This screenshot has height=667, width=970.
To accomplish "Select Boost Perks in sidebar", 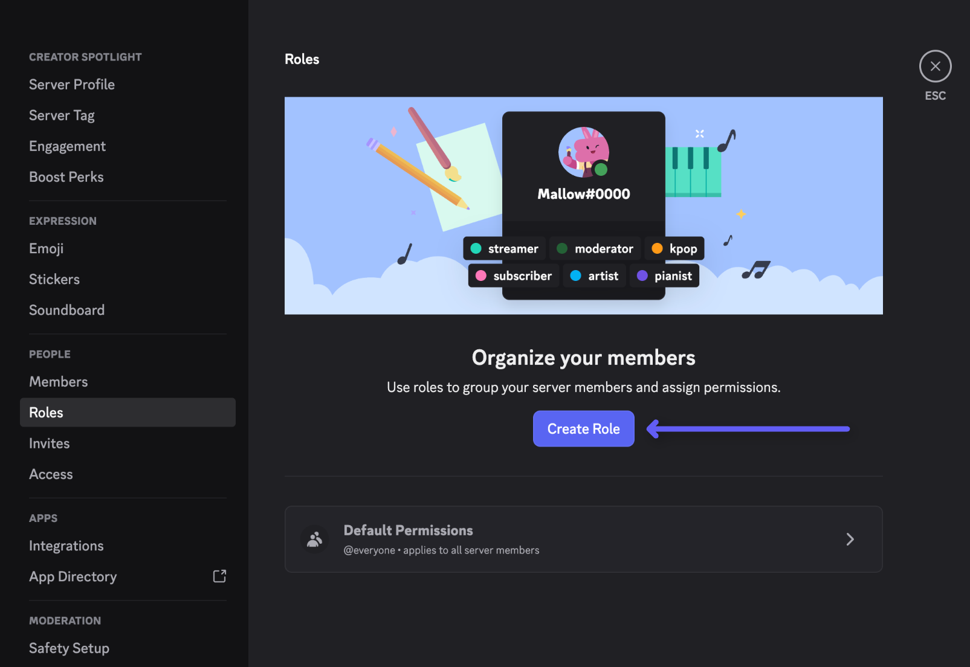I will [66, 177].
